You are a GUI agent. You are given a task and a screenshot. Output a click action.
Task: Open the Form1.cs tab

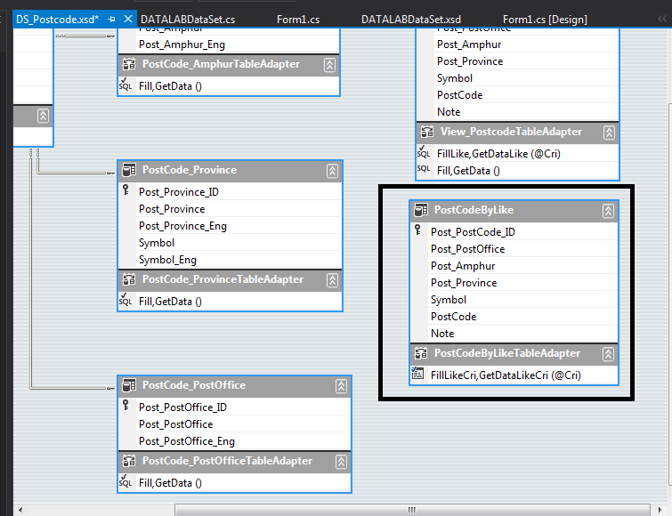point(298,20)
